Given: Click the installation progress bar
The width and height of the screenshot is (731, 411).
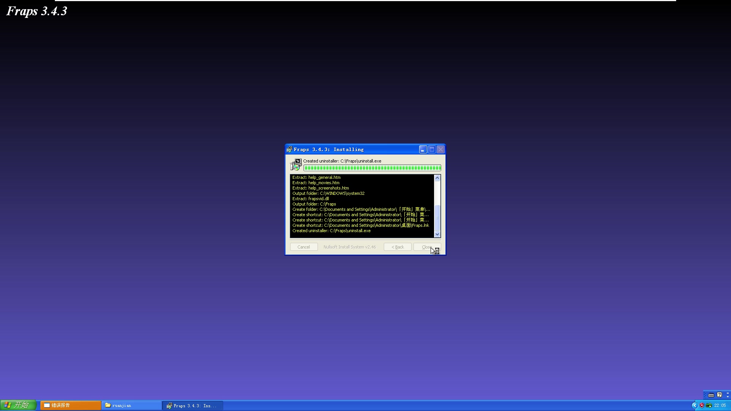Looking at the screenshot, I should coord(372,168).
